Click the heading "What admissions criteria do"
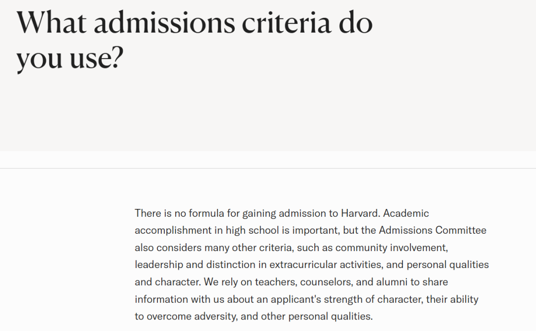This screenshot has height=331, width=536. pyautogui.click(x=195, y=22)
